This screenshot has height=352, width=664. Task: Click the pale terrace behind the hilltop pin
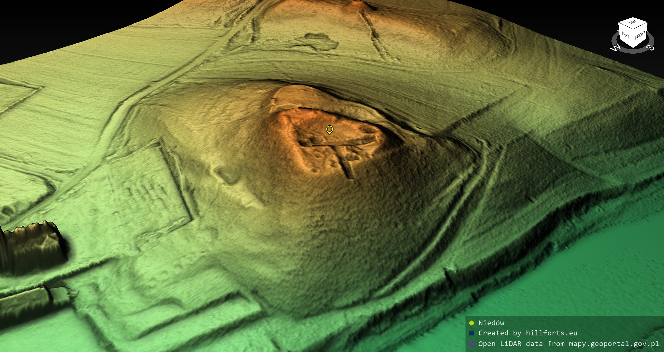(x=297, y=97)
